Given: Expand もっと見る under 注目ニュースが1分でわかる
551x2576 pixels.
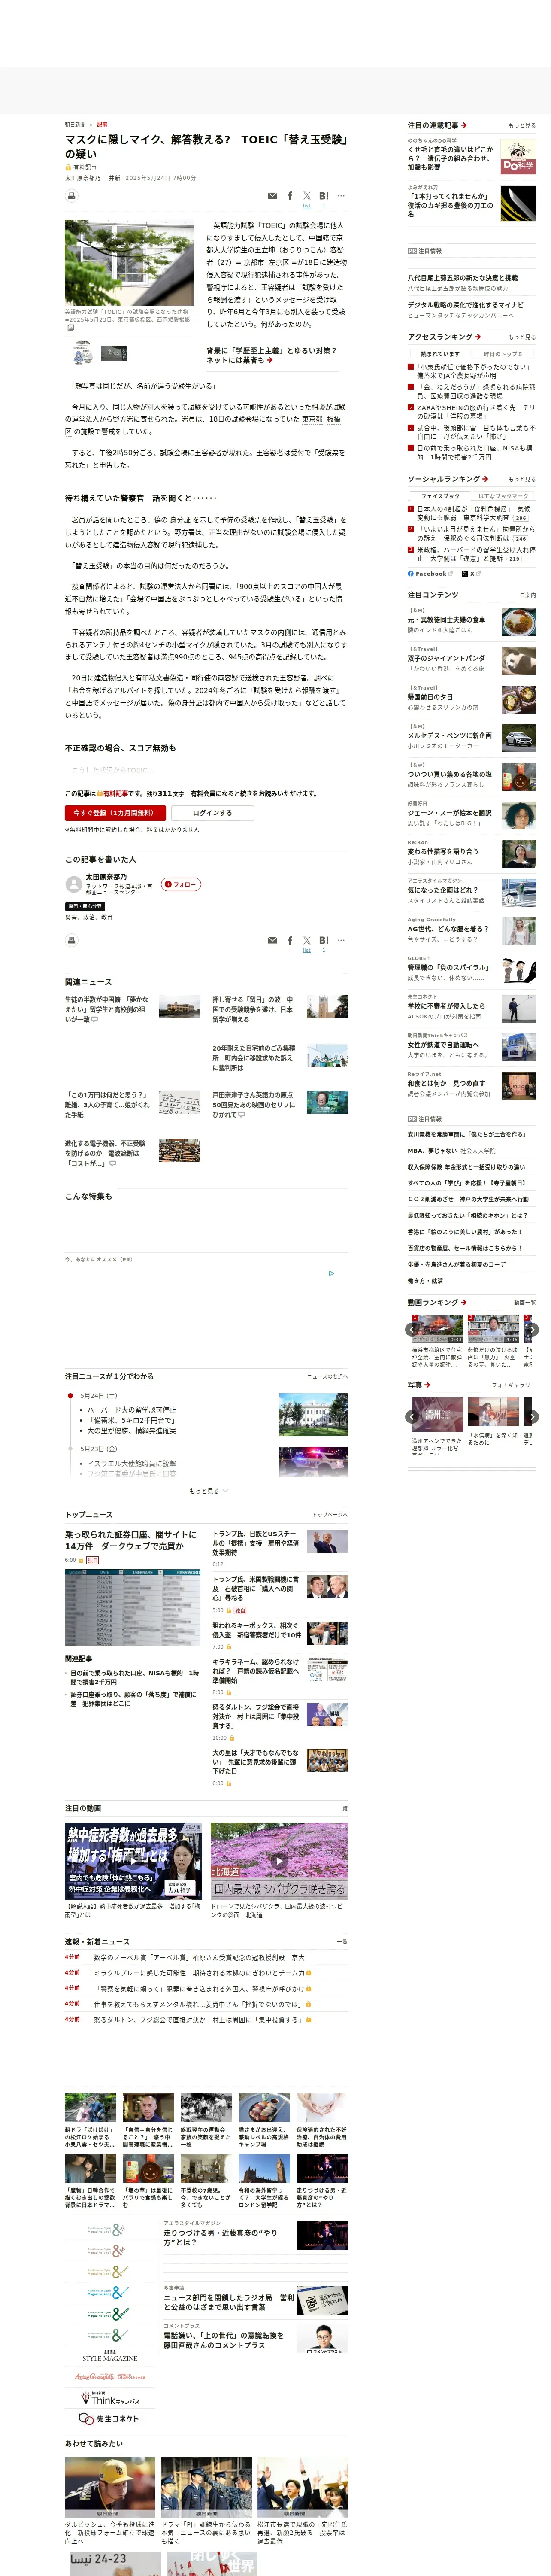Looking at the screenshot, I should click(x=208, y=1491).
